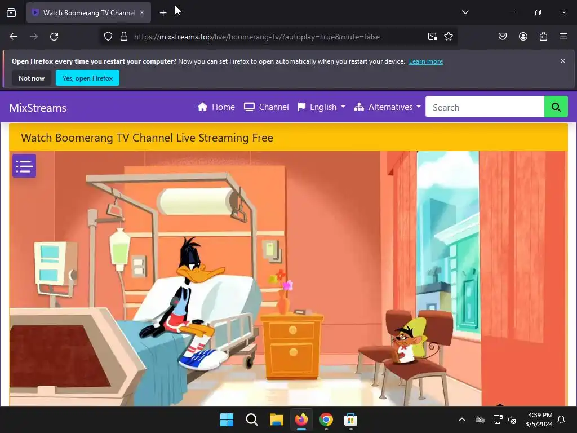Image resolution: width=577 pixels, height=433 pixels.
Task: Click the Boomerang video player
Action: [x=288, y=279]
